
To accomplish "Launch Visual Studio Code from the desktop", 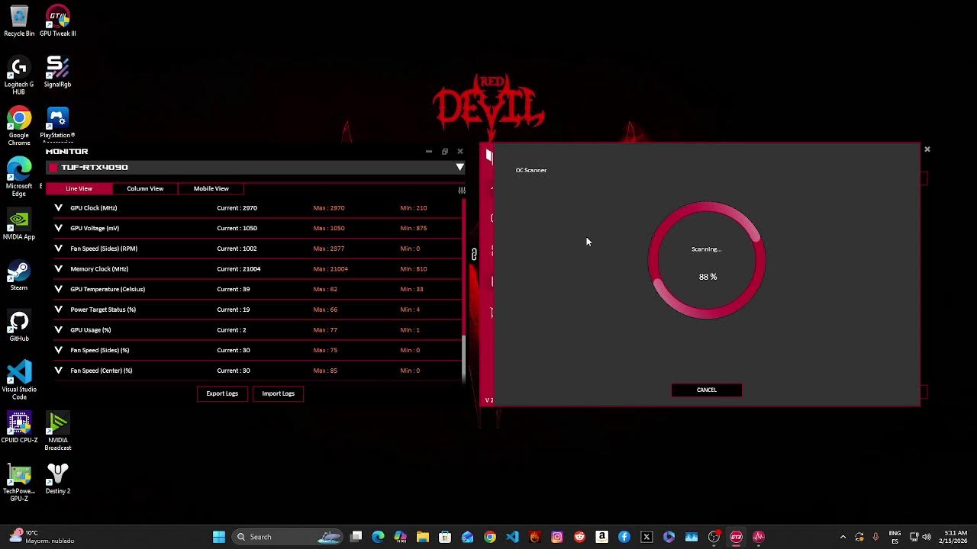I will 19,380.
